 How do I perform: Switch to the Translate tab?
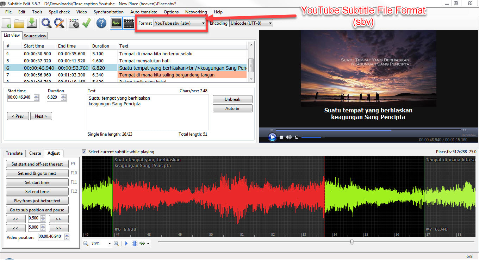pyautogui.click(x=14, y=153)
